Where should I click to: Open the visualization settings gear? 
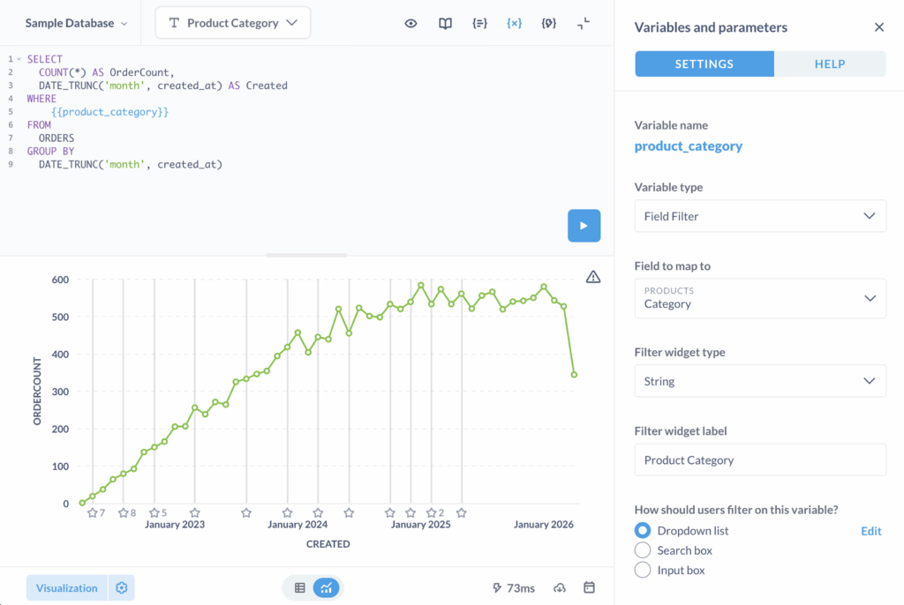(121, 587)
